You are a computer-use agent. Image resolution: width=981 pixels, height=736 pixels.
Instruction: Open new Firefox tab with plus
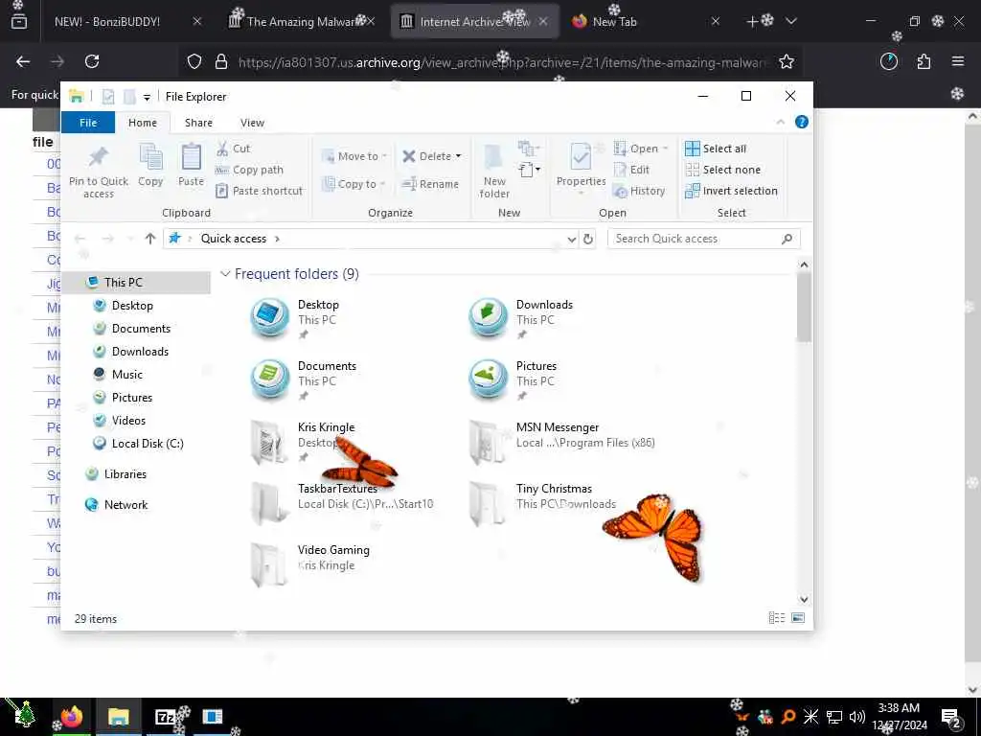752,21
